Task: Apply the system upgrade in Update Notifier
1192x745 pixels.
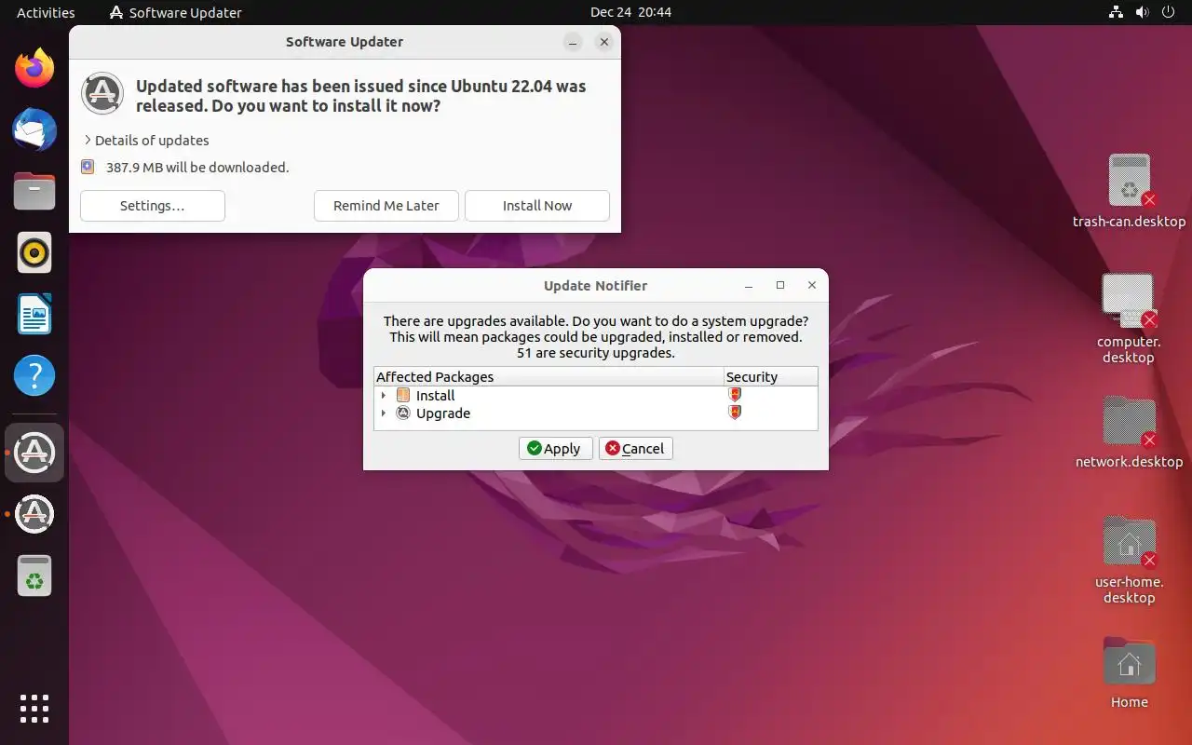Action: 555,448
